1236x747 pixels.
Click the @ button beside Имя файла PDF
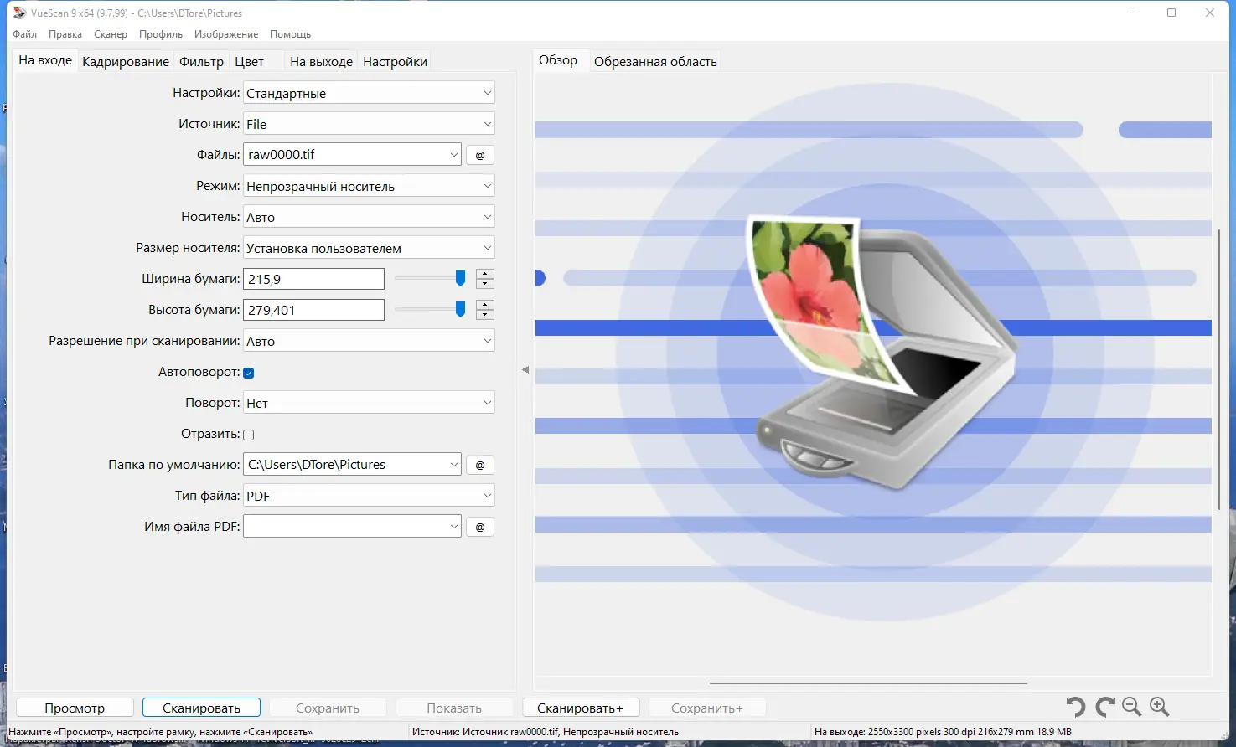479,526
